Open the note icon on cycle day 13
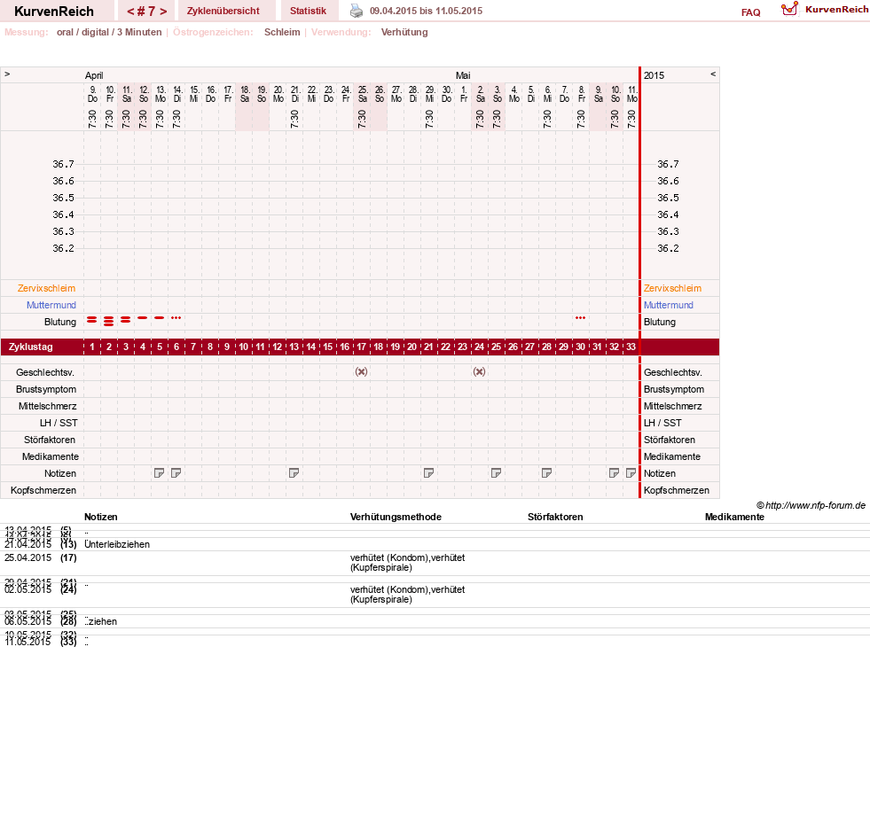The height and width of the screenshot is (826, 870). [294, 473]
